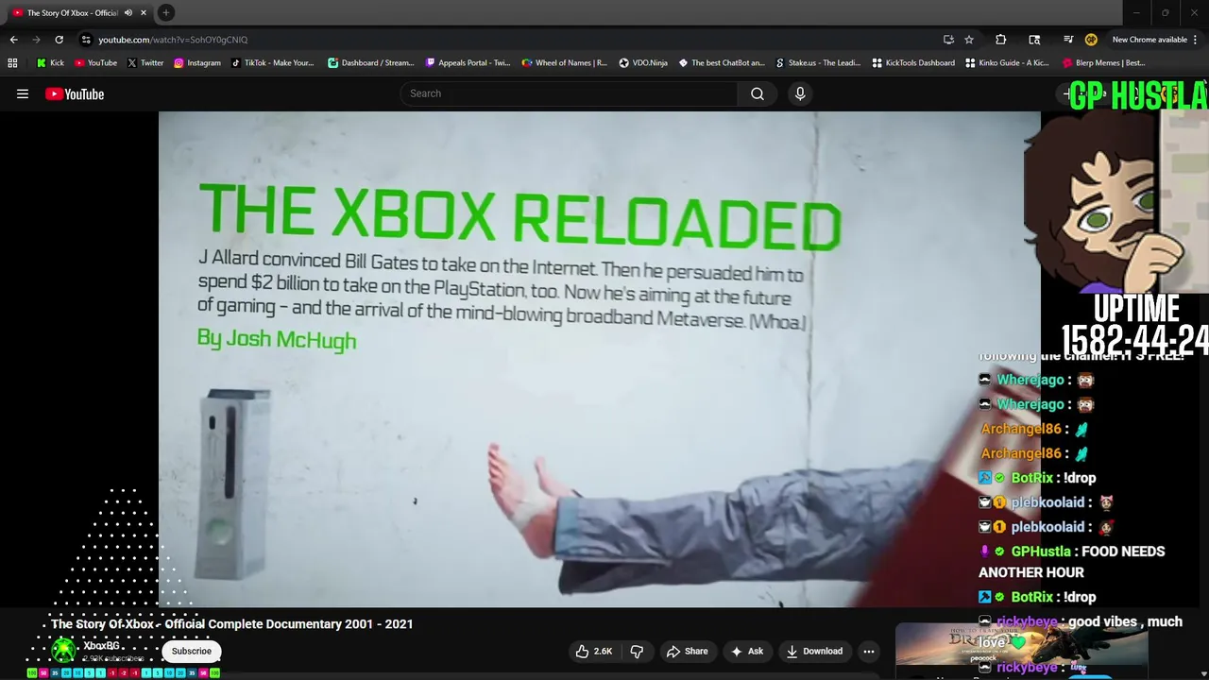Click chat username GPHustla

[1041, 552]
